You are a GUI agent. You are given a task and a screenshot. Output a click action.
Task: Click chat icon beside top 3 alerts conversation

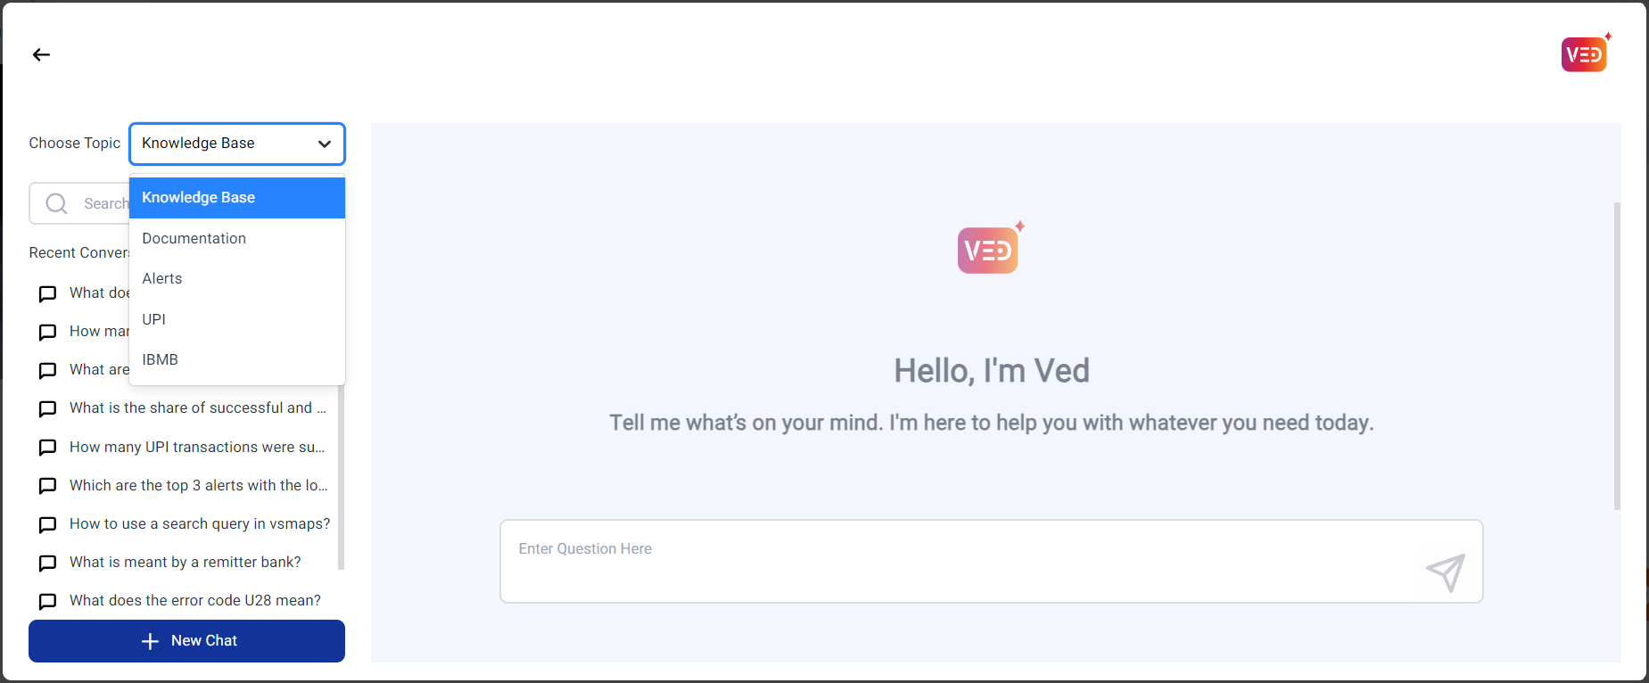48,486
